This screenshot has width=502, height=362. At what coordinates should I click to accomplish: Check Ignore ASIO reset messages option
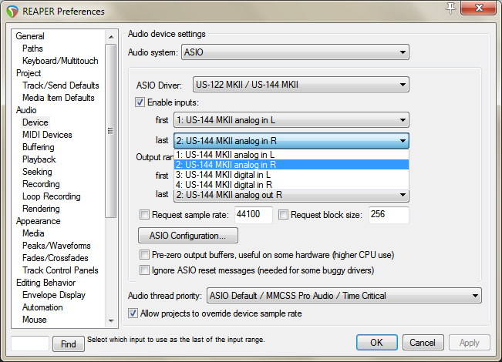(144, 270)
